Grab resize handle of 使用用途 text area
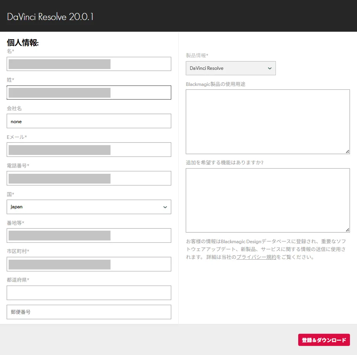Image resolution: width=357 pixels, height=355 pixels. tap(348, 151)
